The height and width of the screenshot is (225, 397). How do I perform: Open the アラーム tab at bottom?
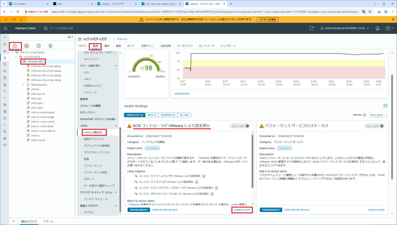click(48, 221)
